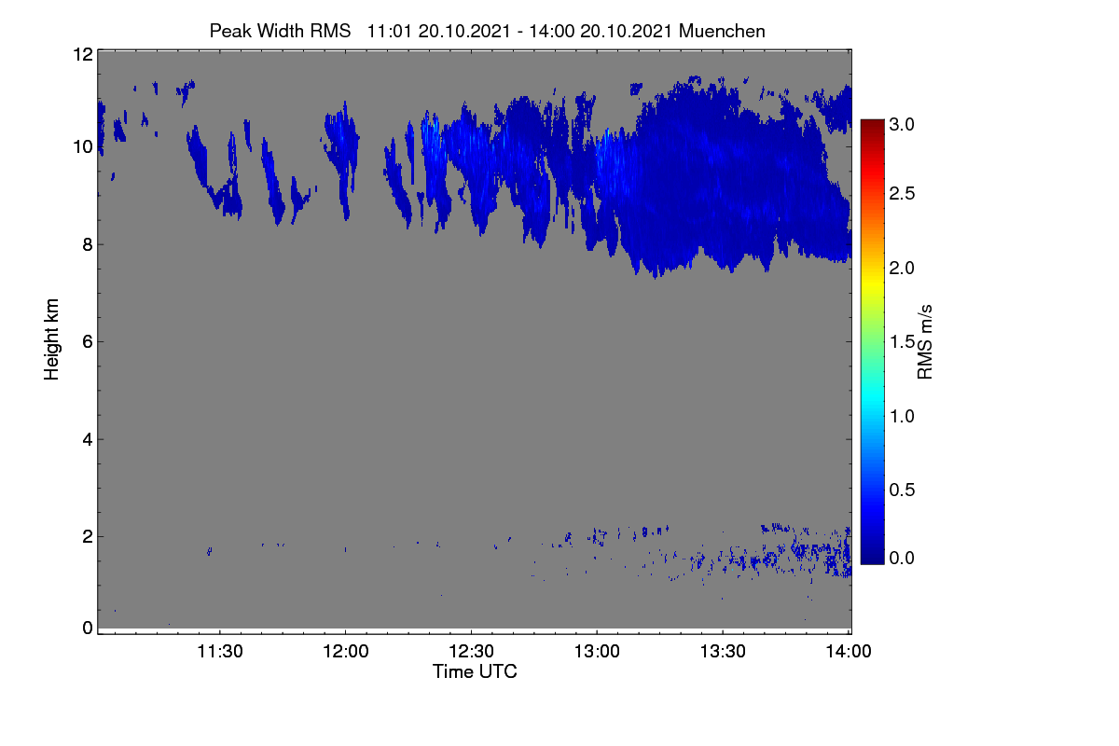
Task: Click the 13:30 time axis tick label
Action: 723,652
